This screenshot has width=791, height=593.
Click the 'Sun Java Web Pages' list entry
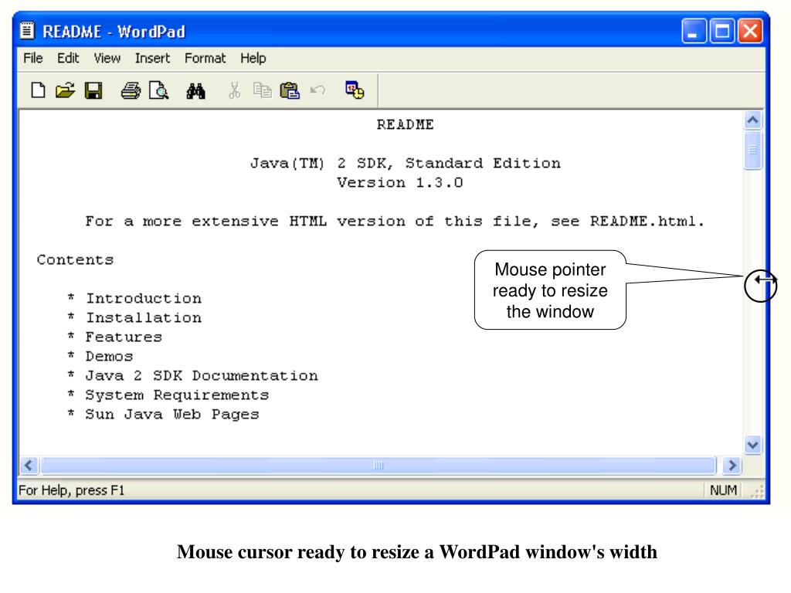pos(172,415)
